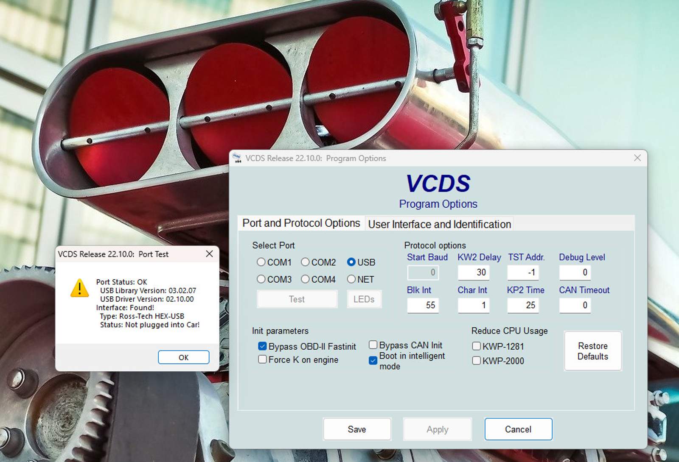The image size is (679, 462).
Task: Click the Char Int field showing 1
Action: pyautogui.click(x=473, y=305)
